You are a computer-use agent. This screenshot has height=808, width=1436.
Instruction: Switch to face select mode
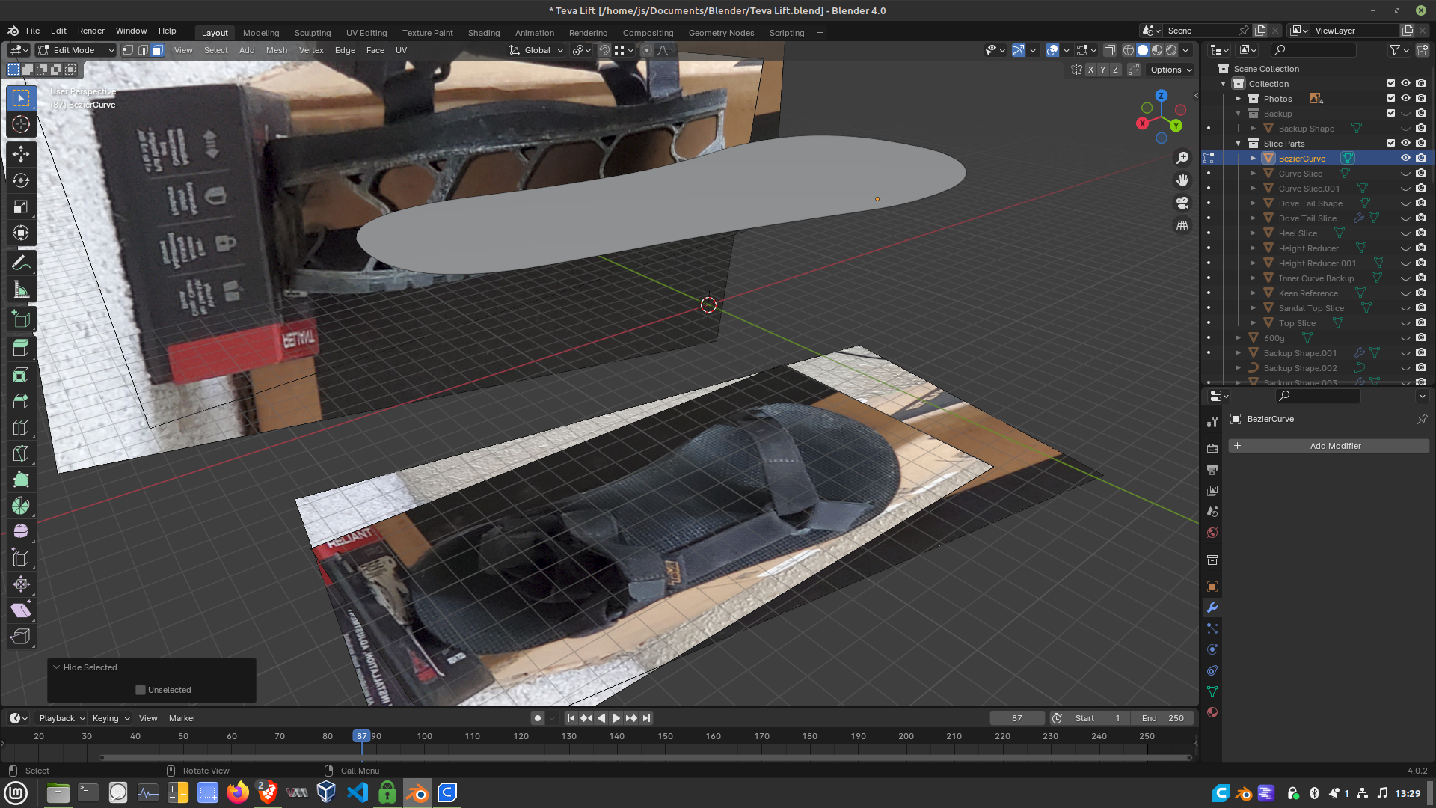tap(158, 50)
